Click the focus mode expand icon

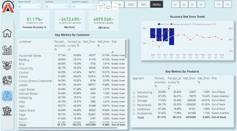point(108,7)
